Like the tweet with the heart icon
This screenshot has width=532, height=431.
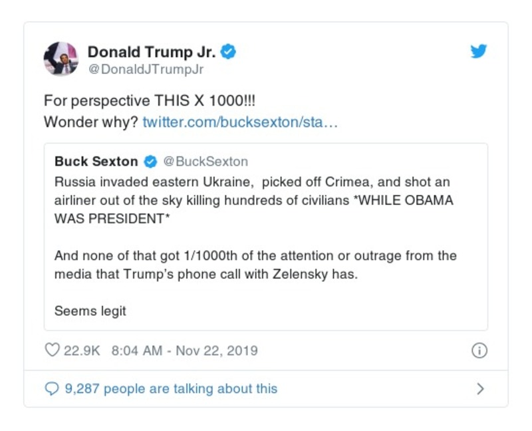pyautogui.click(x=52, y=351)
